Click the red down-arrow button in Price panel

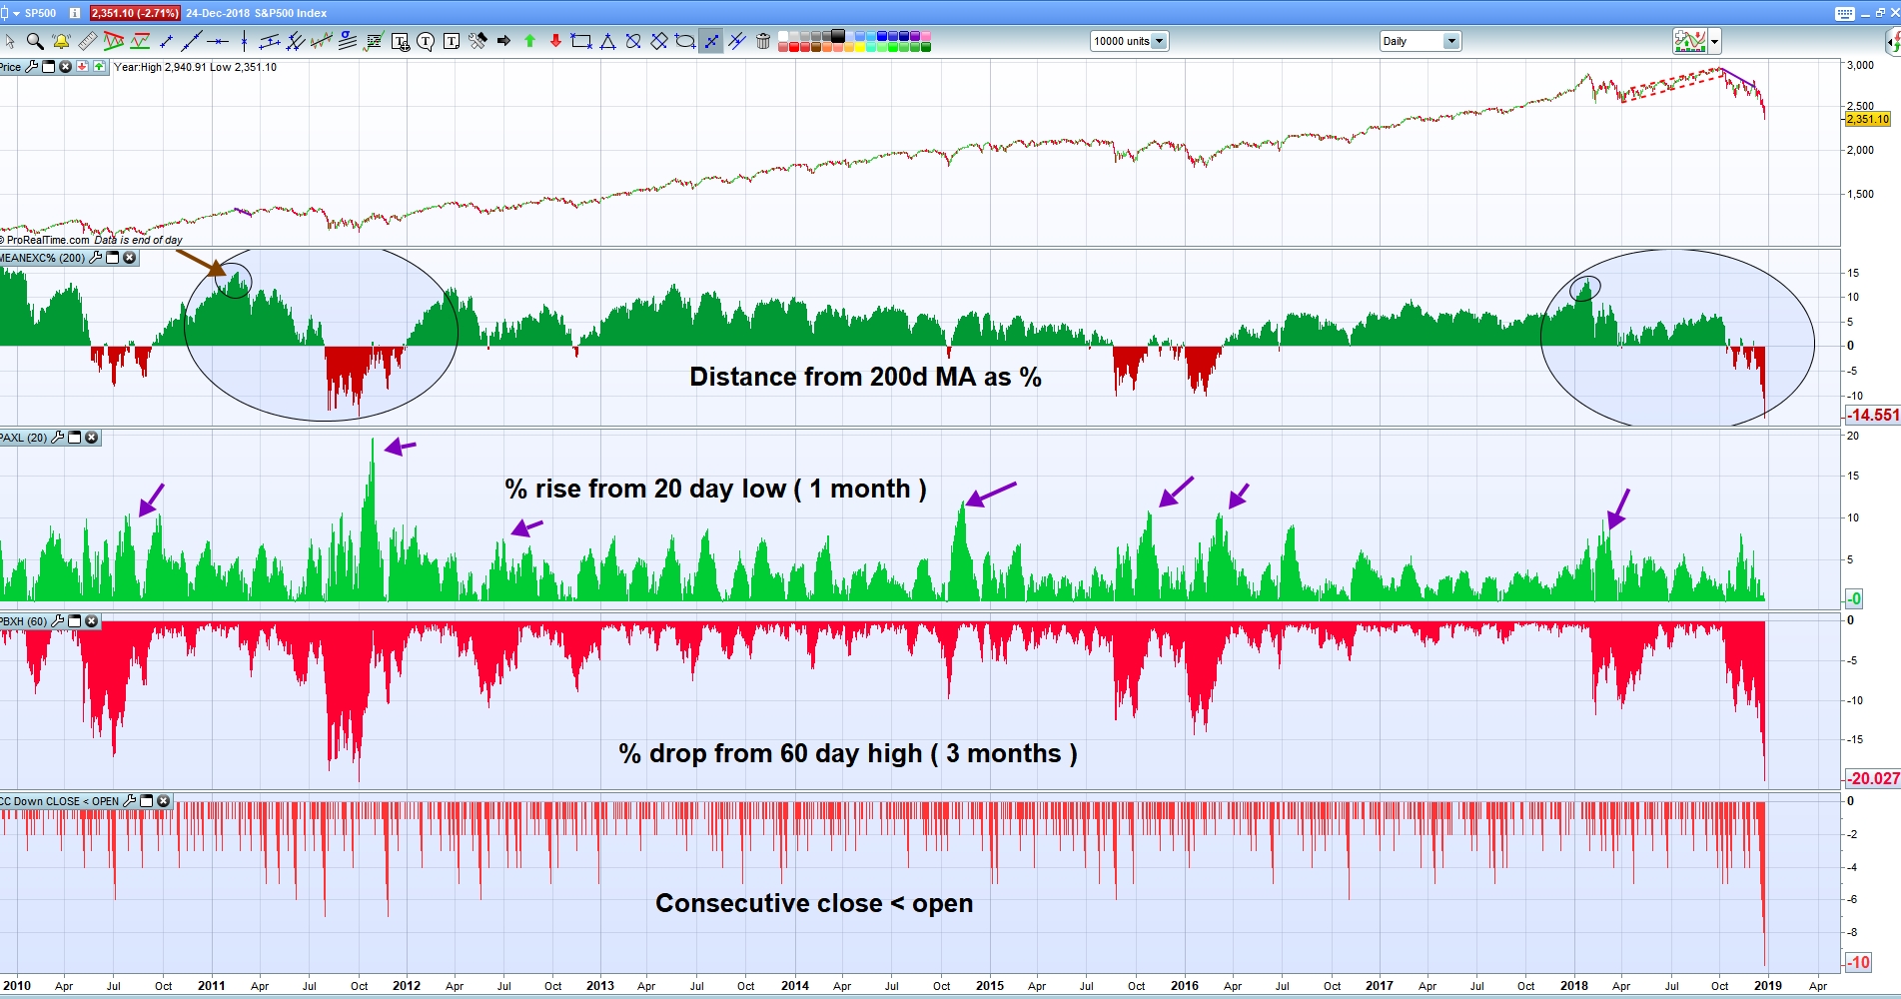(83, 67)
